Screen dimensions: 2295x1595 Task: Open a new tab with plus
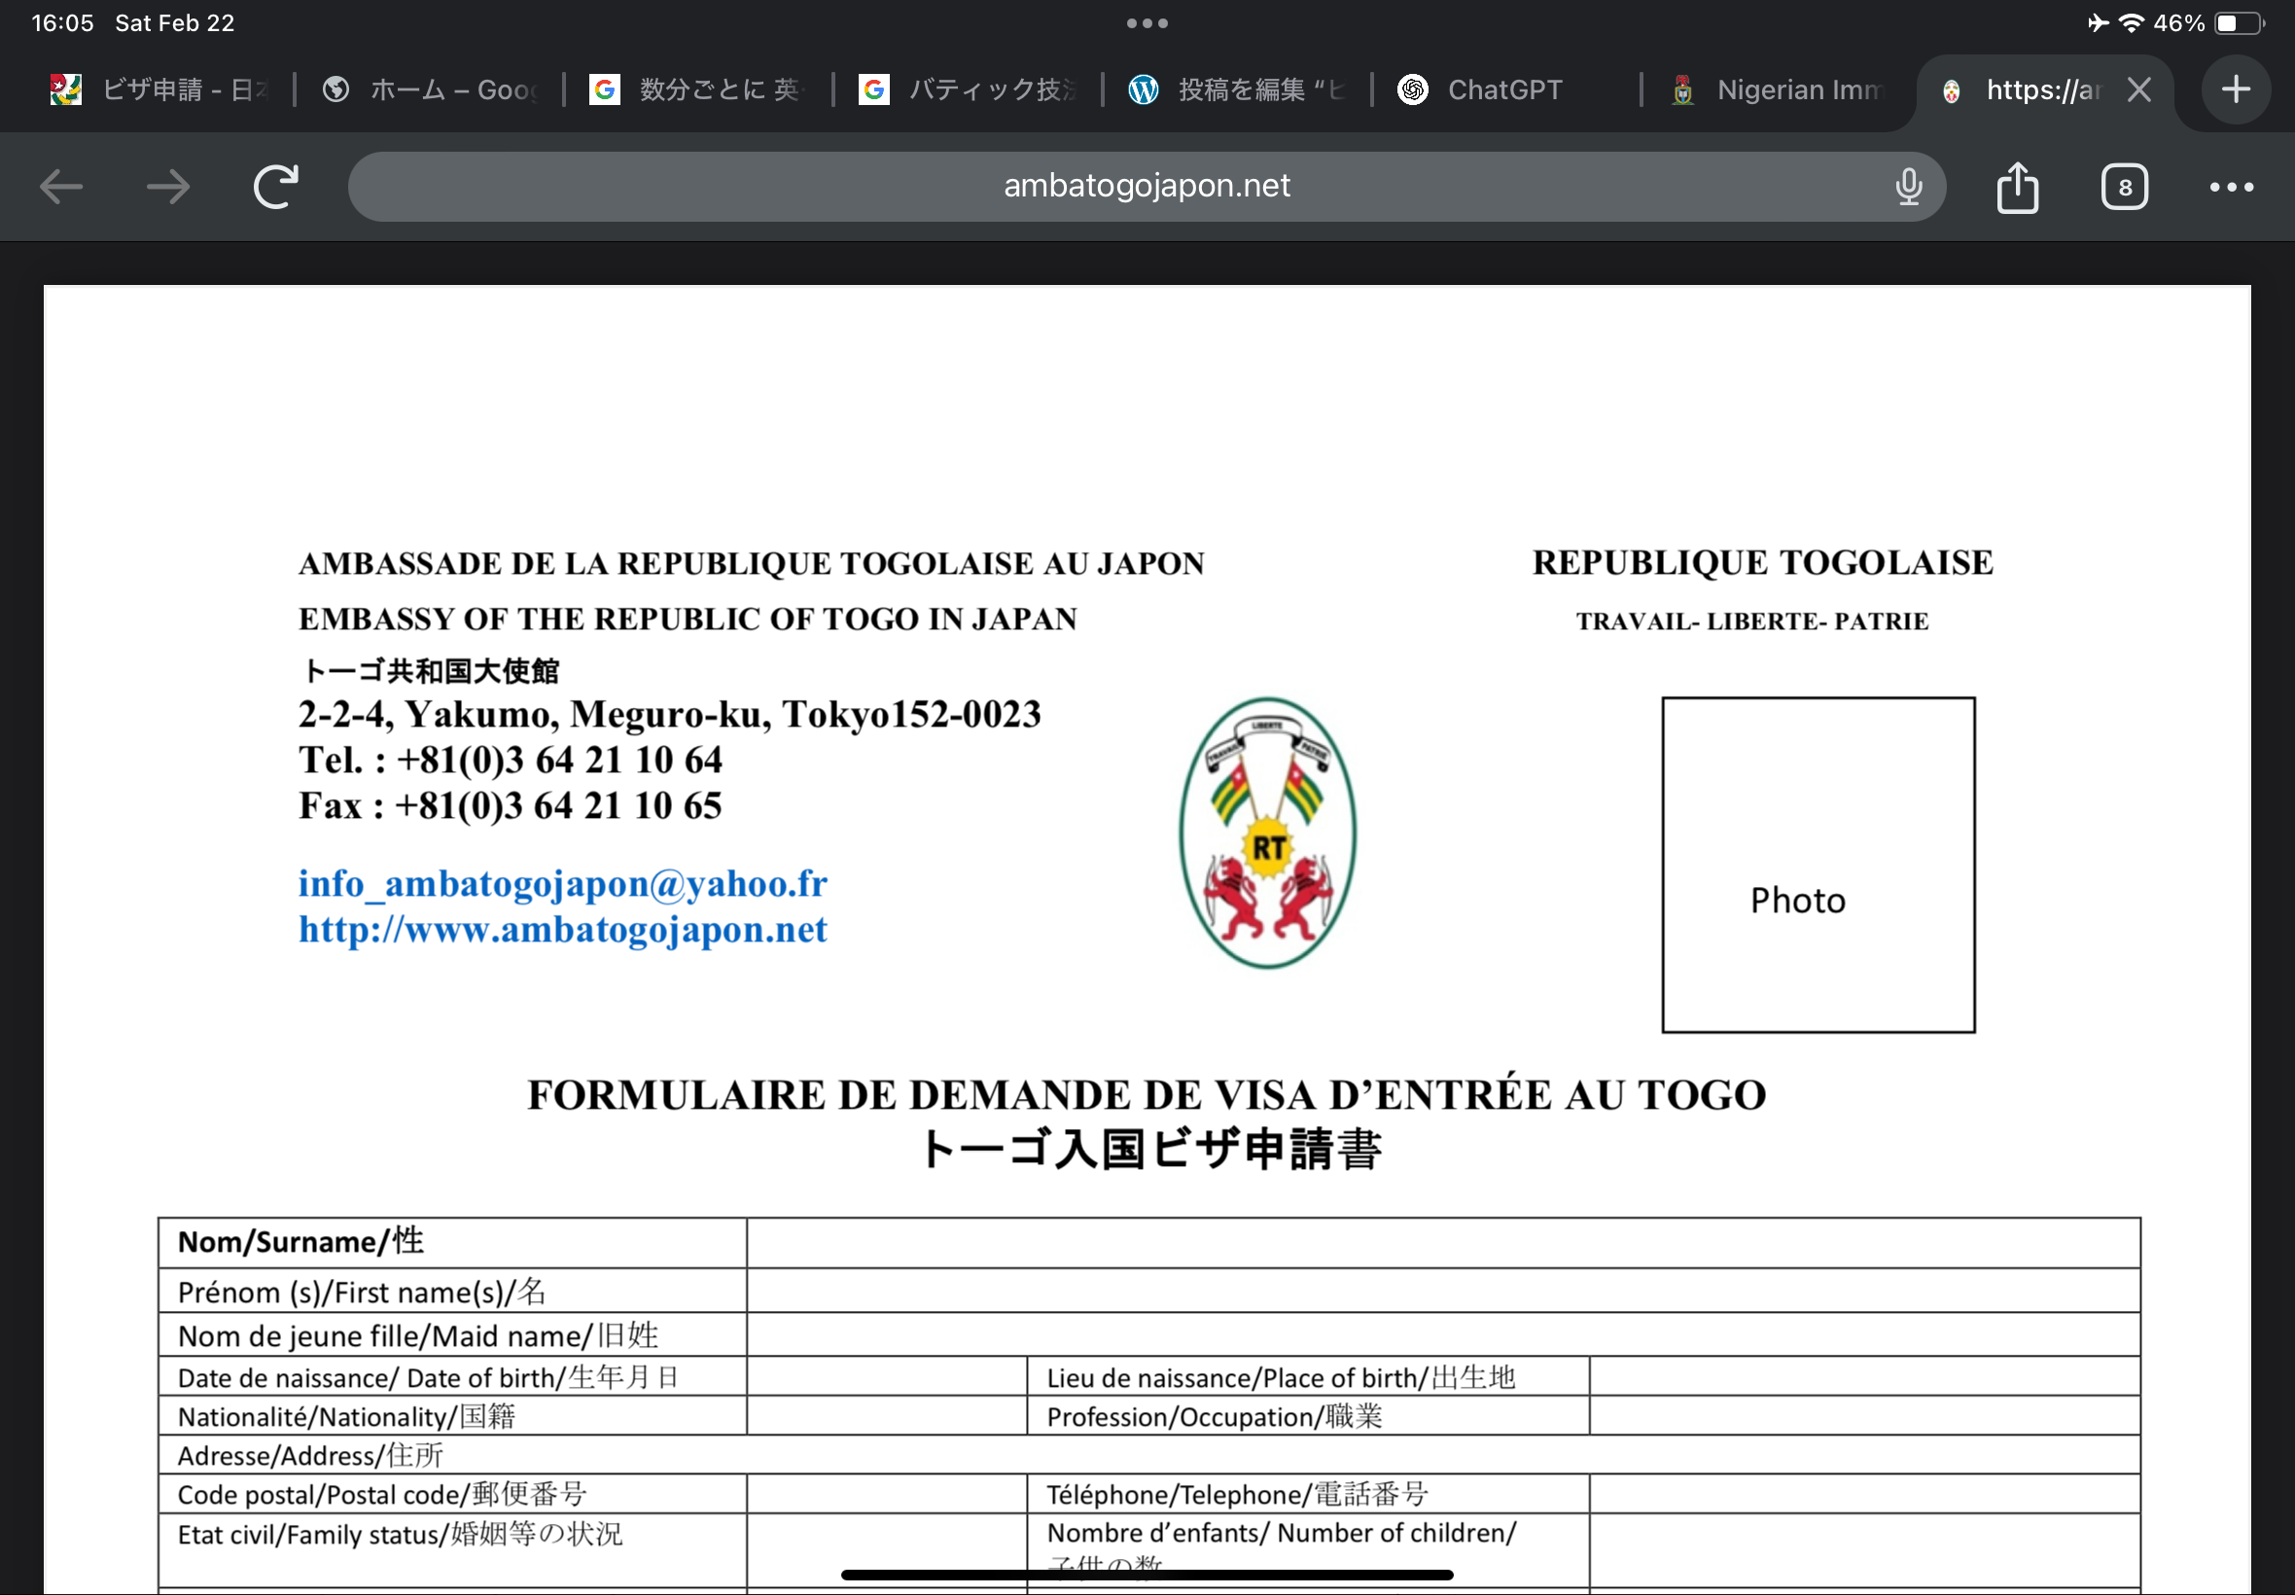[2236, 89]
